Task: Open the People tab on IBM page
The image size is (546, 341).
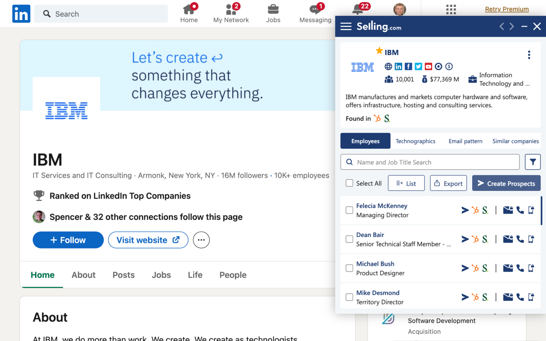Action: click(233, 275)
